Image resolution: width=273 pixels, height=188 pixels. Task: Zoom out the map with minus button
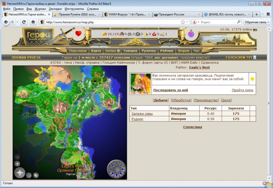17,157
